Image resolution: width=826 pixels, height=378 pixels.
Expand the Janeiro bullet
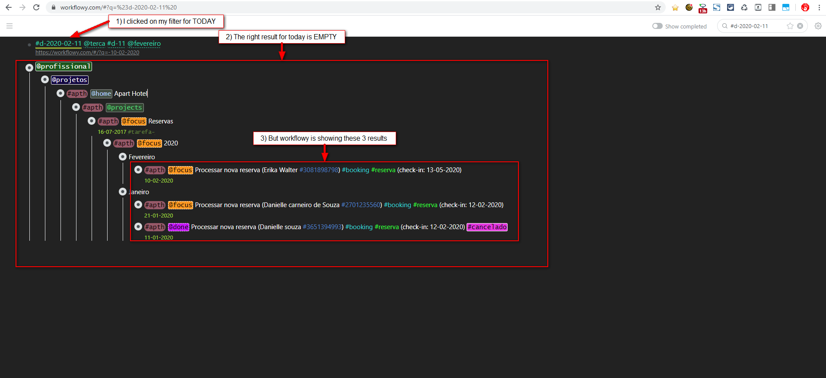(123, 192)
